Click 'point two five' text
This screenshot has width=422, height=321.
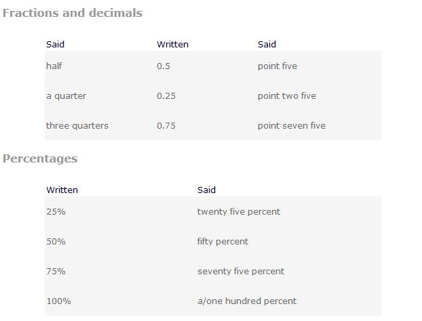[x=286, y=95]
